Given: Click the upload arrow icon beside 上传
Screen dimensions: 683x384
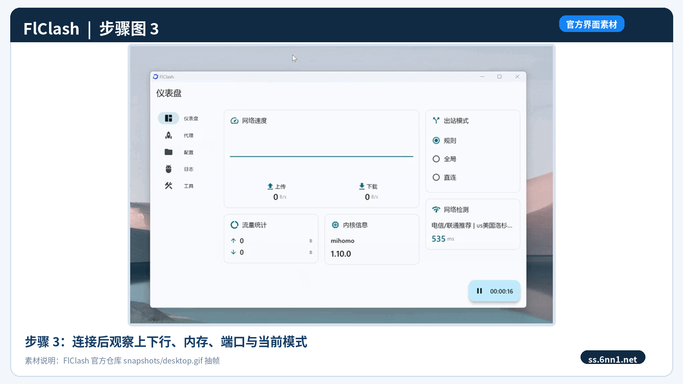Looking at the screenshot, I should click(x=270, y=186).
